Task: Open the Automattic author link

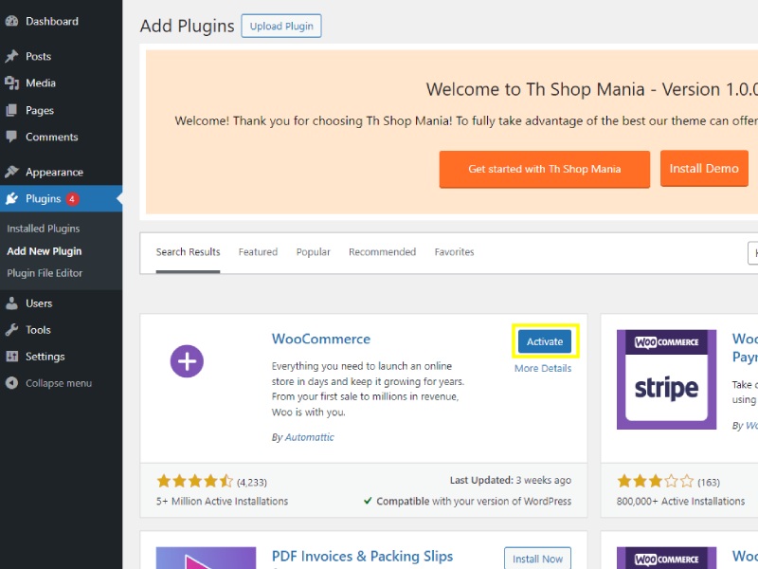Action: [310, 437]
